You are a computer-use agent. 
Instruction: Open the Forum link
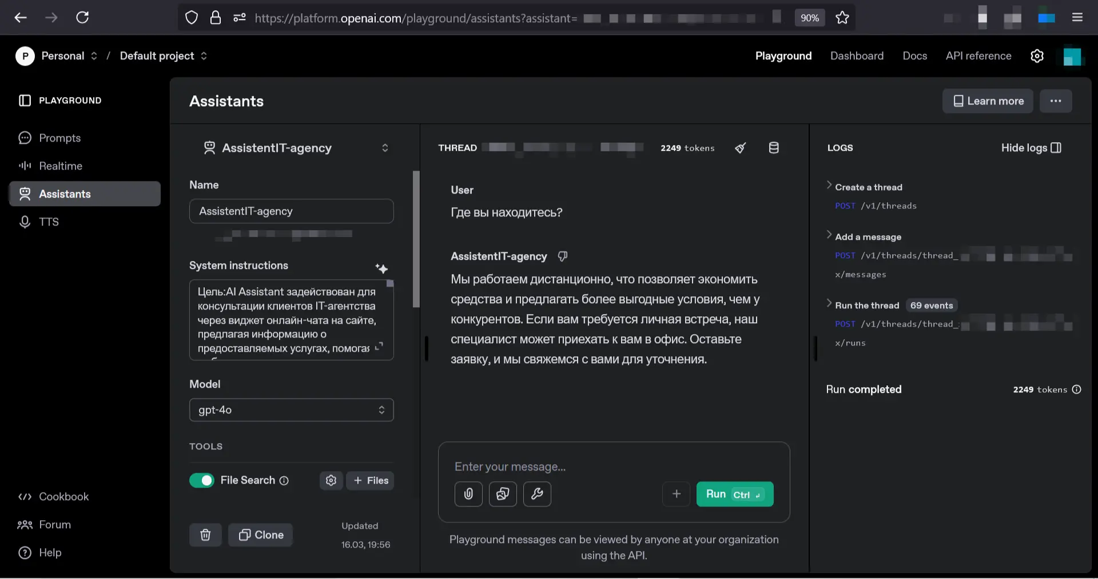(x=44, y=525)
